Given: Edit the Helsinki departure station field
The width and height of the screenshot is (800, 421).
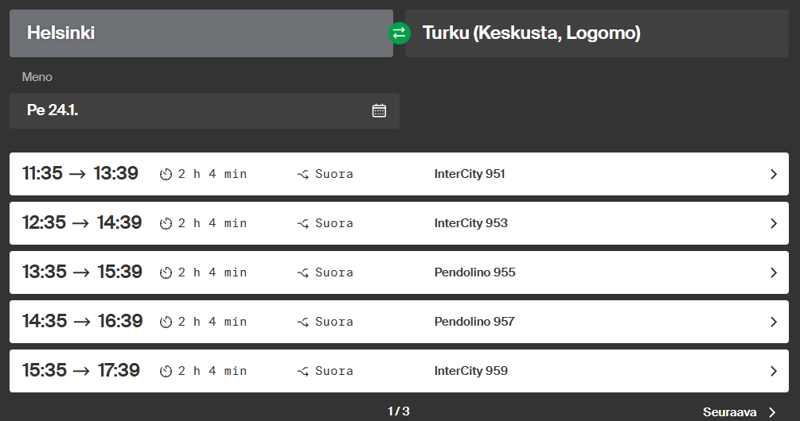Looking at the screenshot, I should point(201,33).
